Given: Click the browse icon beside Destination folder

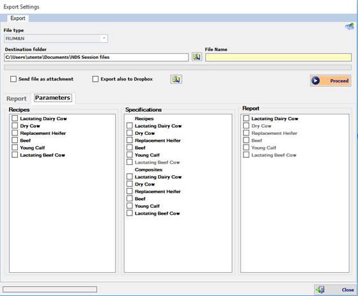Looking at the screenshot, I should tap(197, 57).
